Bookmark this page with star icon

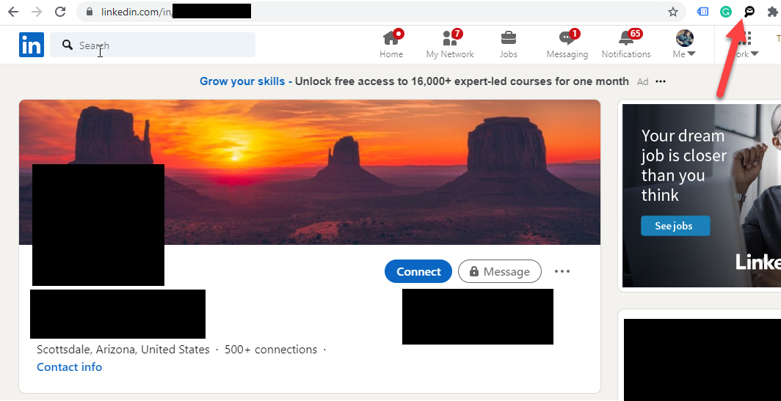(x=673, y=12)
